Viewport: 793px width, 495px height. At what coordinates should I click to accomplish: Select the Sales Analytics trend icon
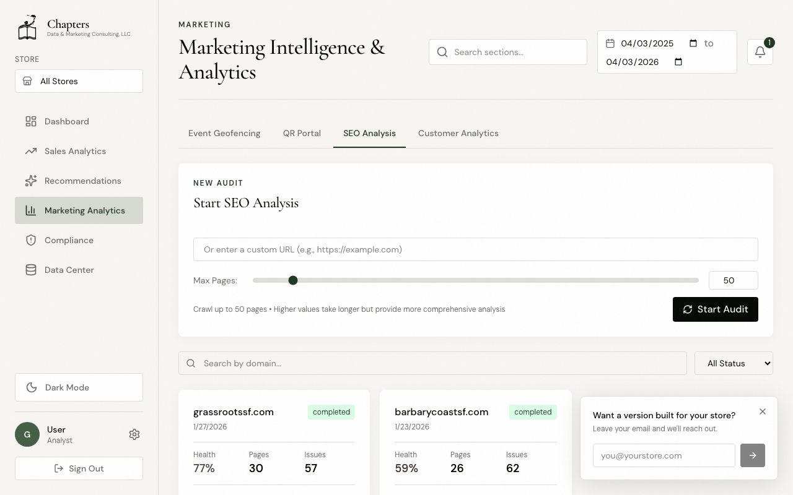click(31, 151)
